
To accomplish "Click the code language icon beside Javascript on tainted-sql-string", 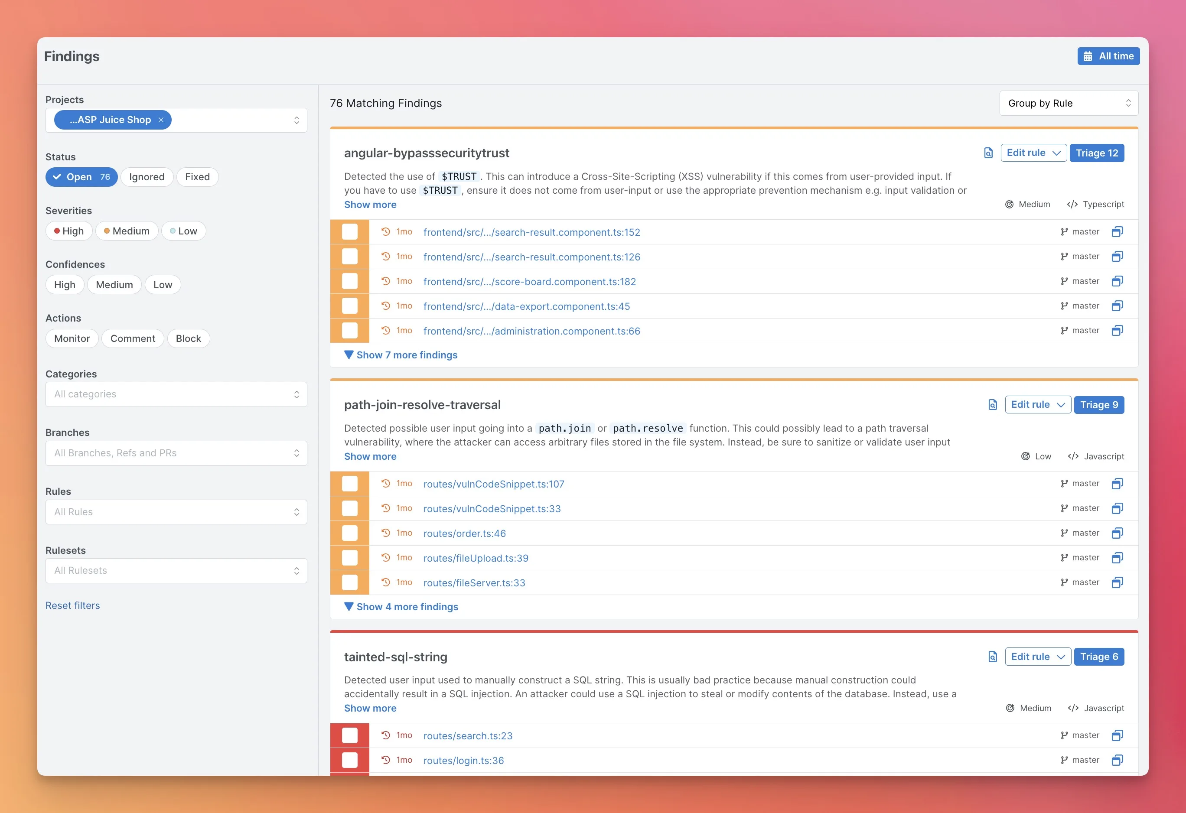I will point(1073,708).
